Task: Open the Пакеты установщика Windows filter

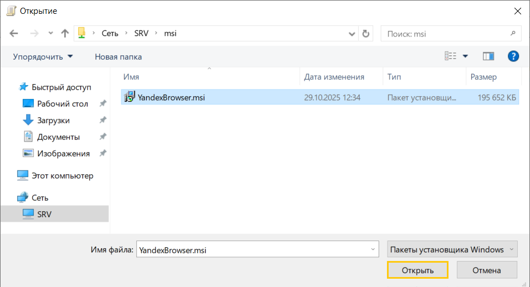Action: click(x=452, y=249)
